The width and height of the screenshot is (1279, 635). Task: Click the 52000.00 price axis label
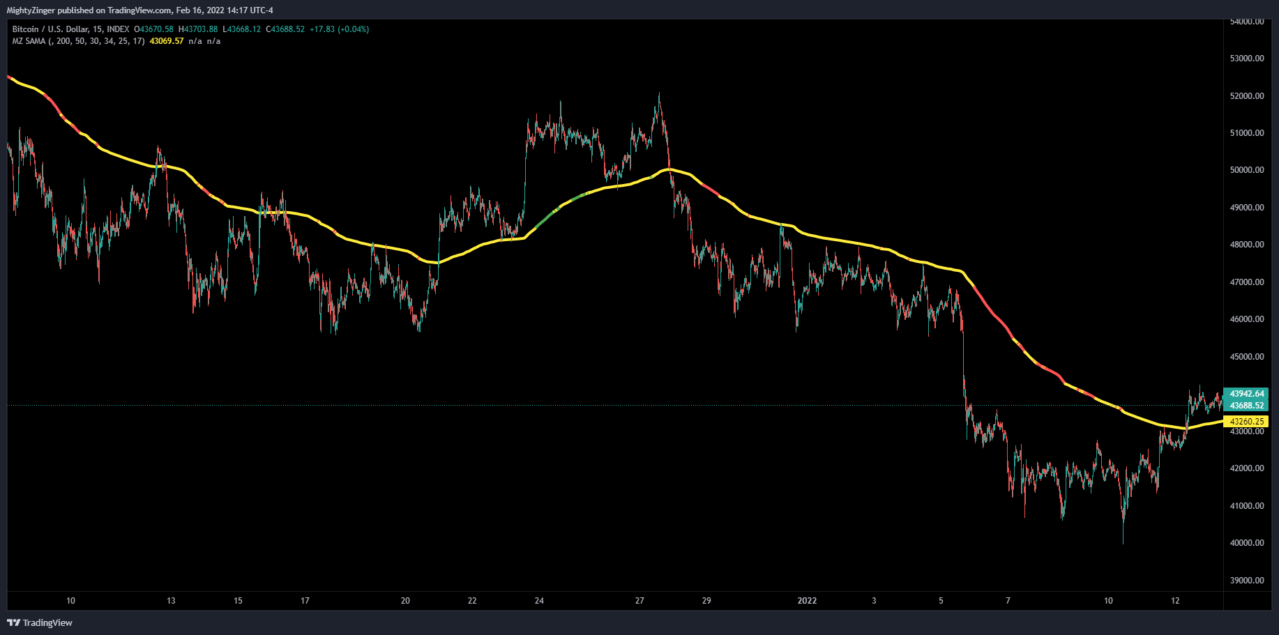1247,96
